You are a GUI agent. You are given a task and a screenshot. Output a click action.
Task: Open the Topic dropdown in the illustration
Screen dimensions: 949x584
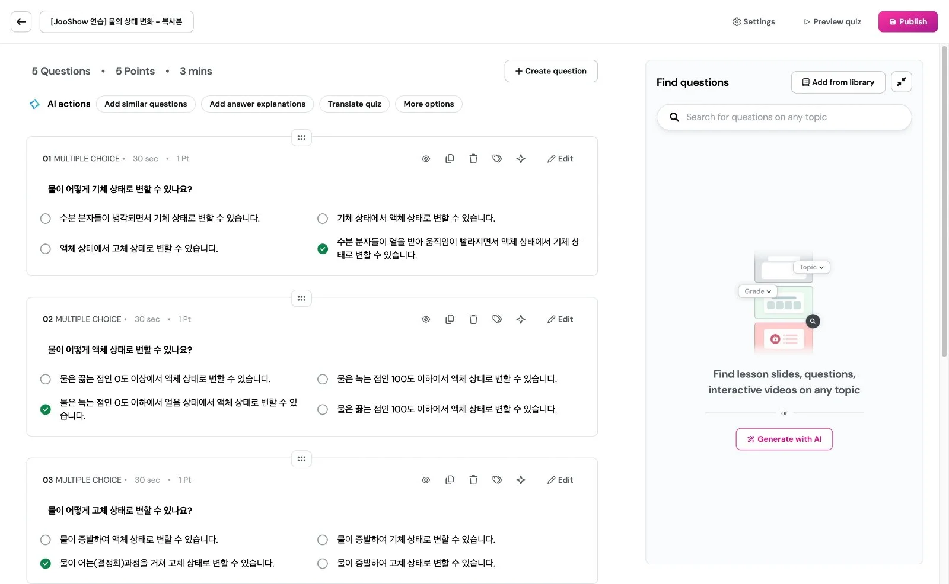811,267
